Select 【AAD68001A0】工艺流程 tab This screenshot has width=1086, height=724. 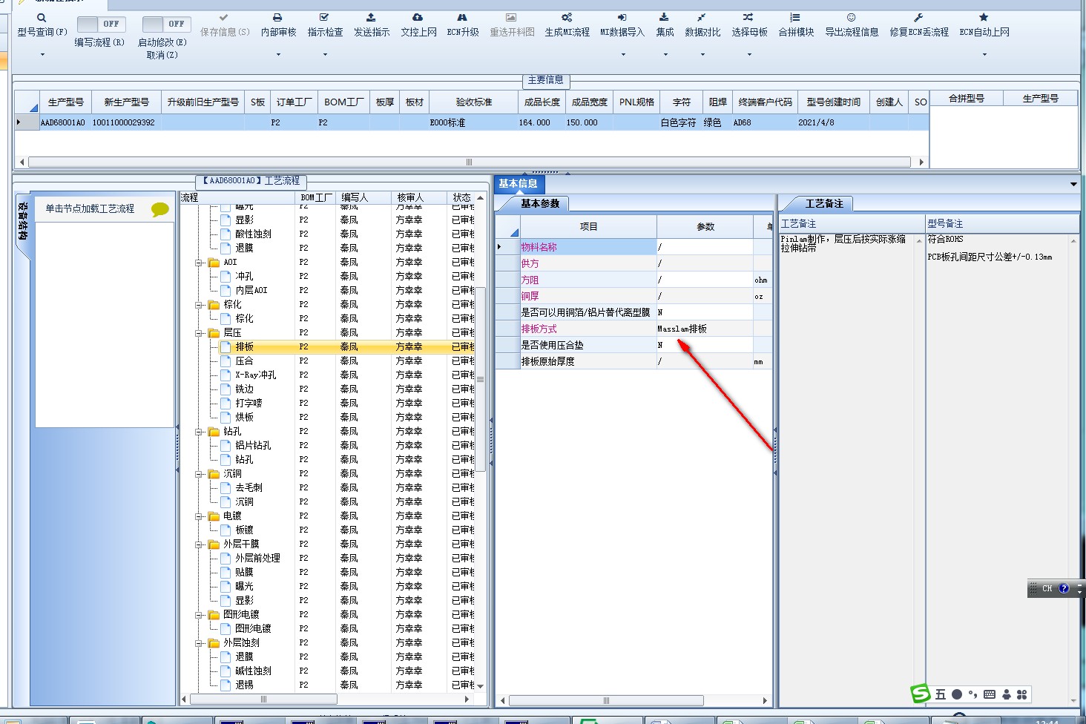(251, 181)
